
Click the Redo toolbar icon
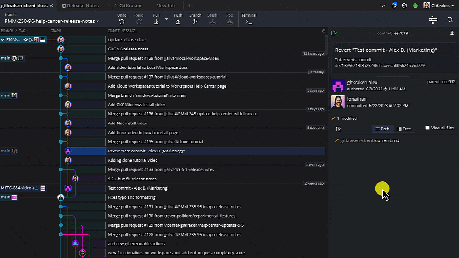[139, 22]
